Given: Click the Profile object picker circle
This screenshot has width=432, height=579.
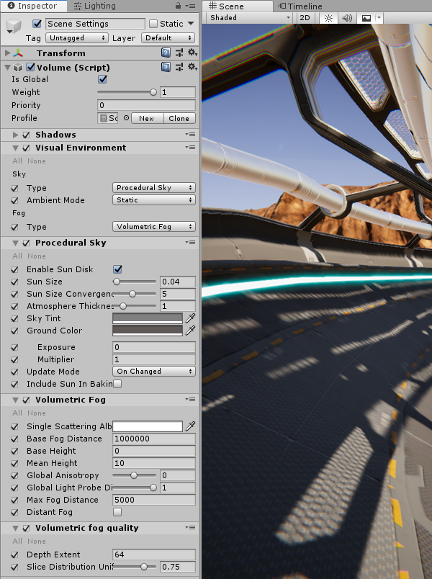Looking at the screenshot, I should (126, 118).
